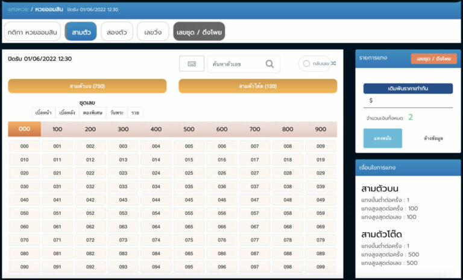Open the สองตัว tab
The height and width of the screenshot is (280, 463).
116,31
